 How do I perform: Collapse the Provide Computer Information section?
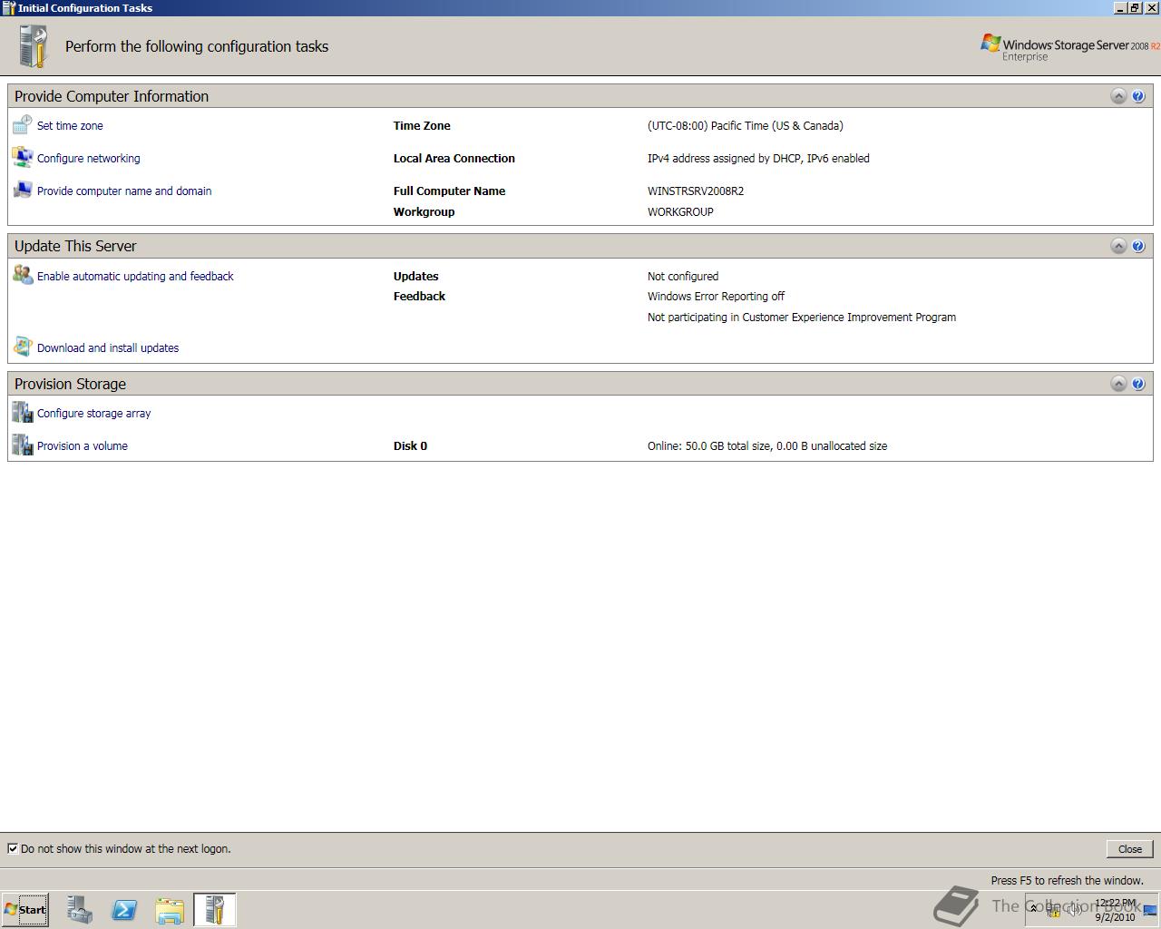(x=1118, y=96)
